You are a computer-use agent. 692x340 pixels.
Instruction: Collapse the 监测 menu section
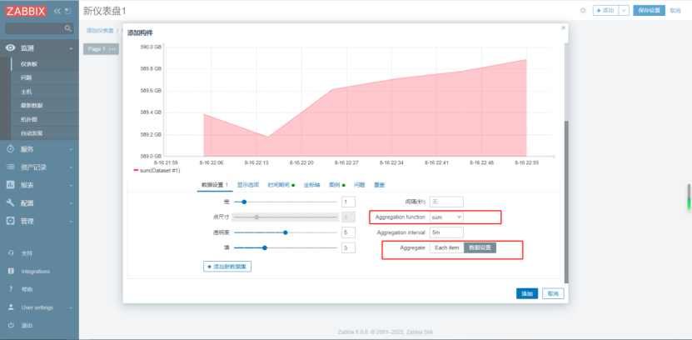coord(71,48)
